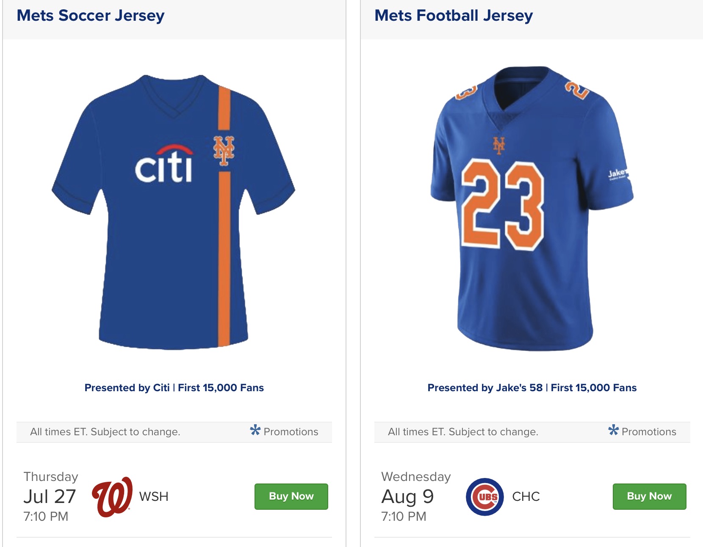Click the Promotions asterisk in Soccer Jersey card
This screenshot has width=703, height=547.
[x=255, y=431]
